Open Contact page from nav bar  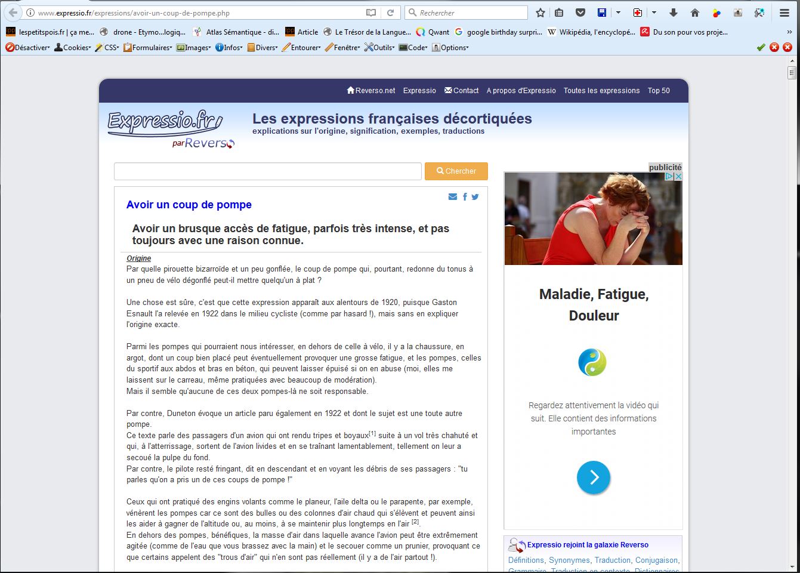click(x=461, y=91)
